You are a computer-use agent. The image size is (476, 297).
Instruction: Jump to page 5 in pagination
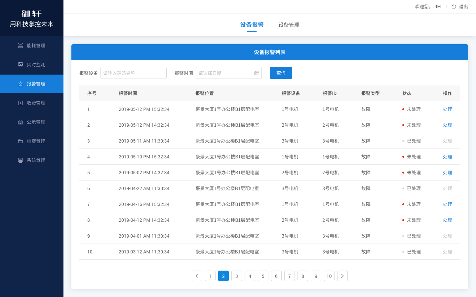click(263, 276)
